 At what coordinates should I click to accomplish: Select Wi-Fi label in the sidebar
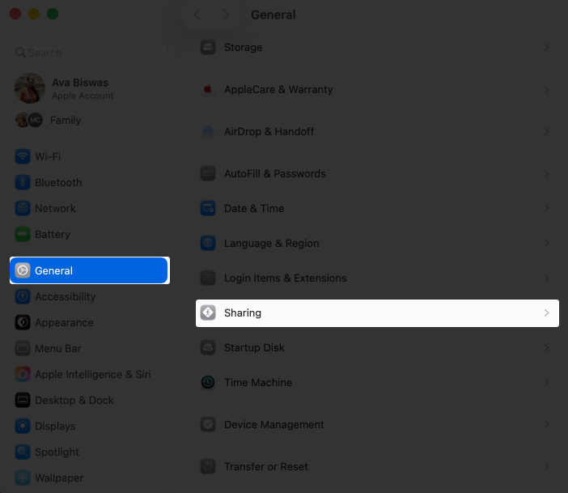(48, 156)
